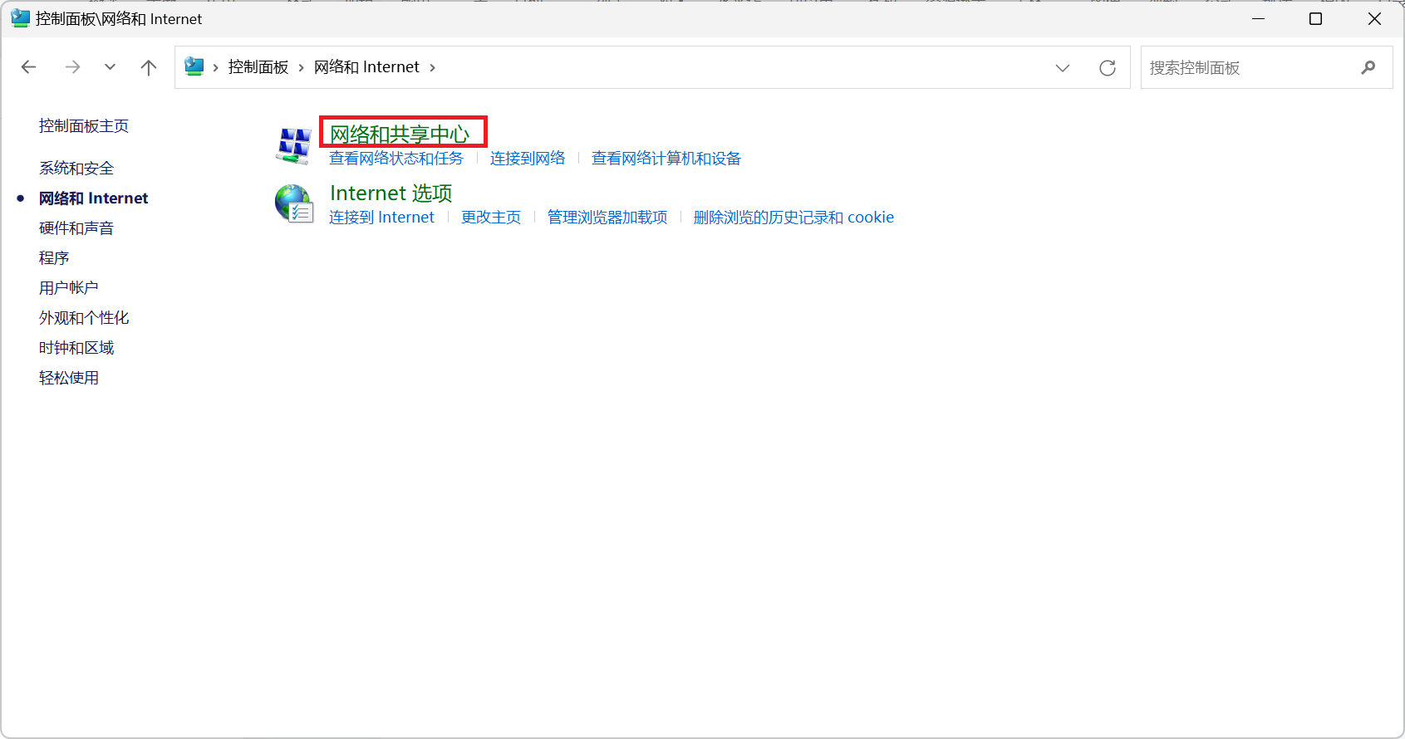Open 连接到 Internet link

pos(381,218)
